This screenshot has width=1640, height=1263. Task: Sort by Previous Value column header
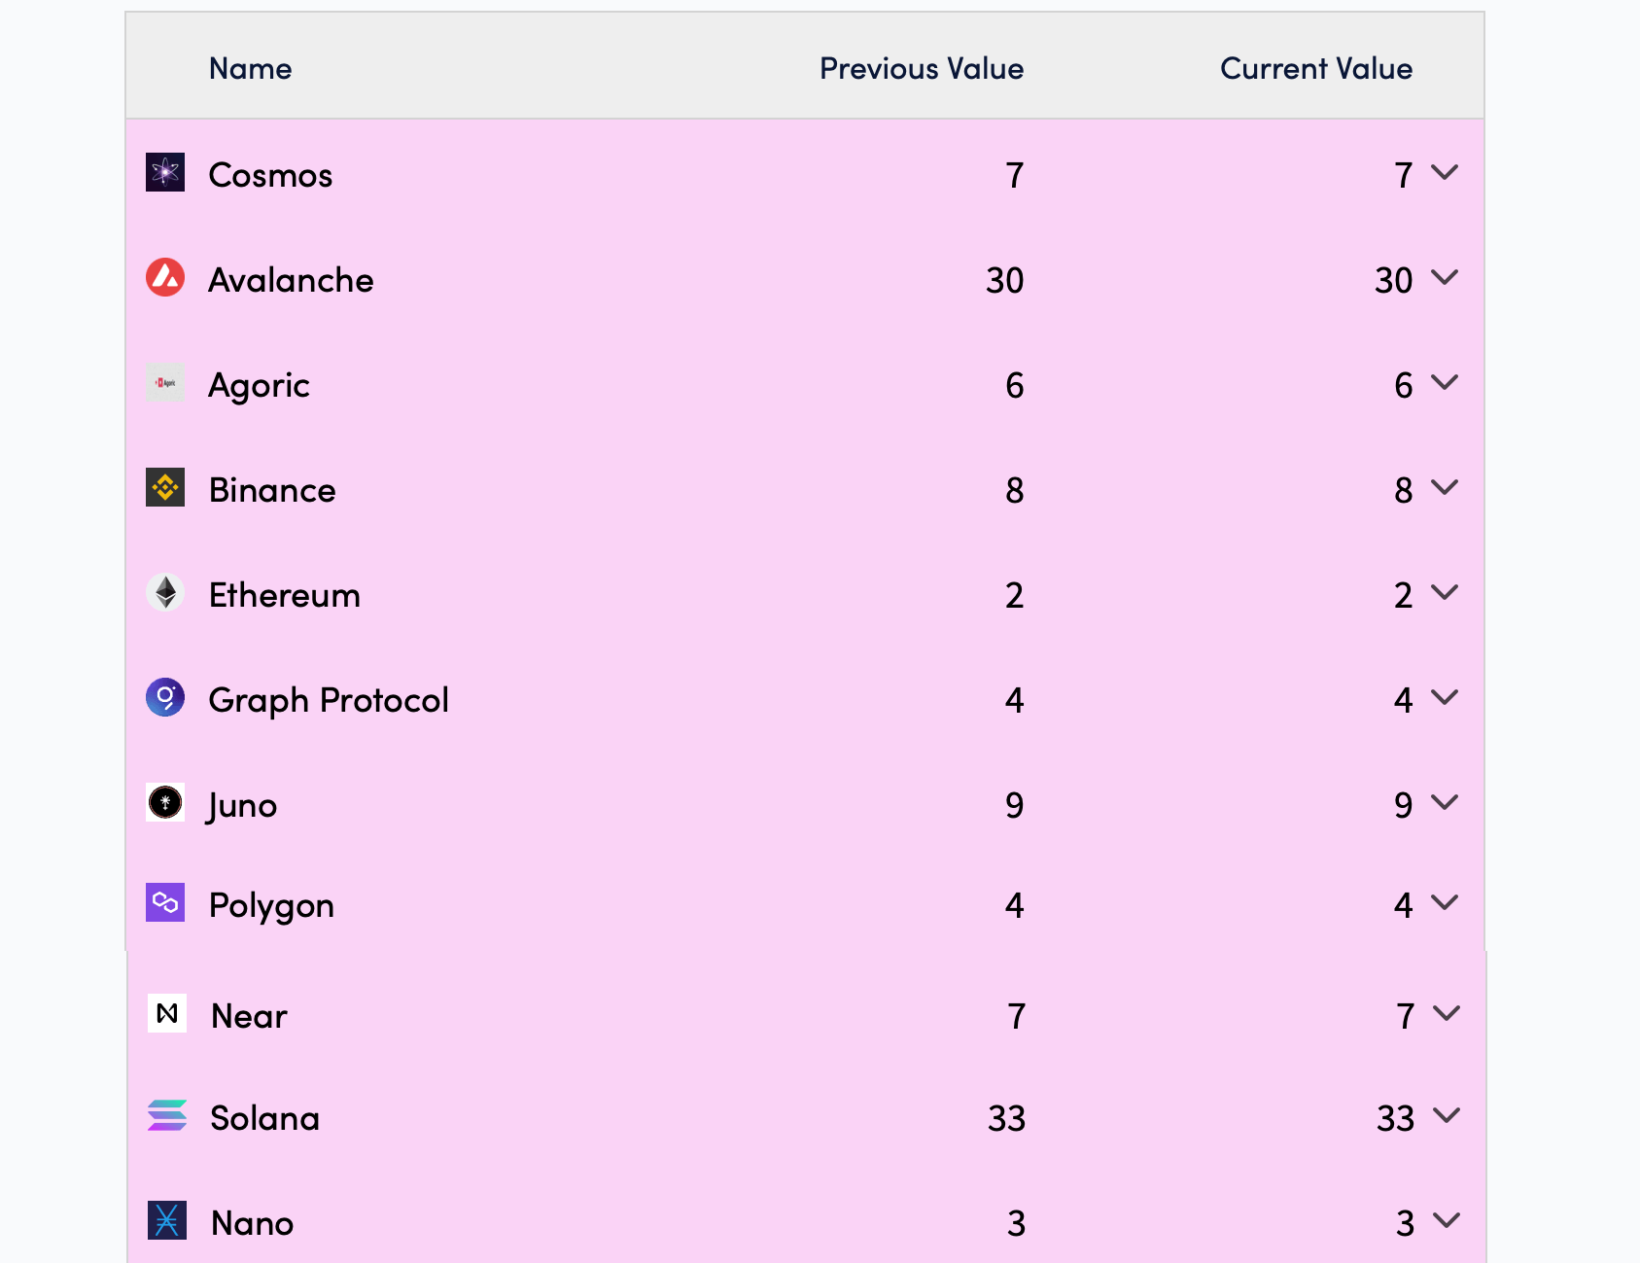pos(921,68)
